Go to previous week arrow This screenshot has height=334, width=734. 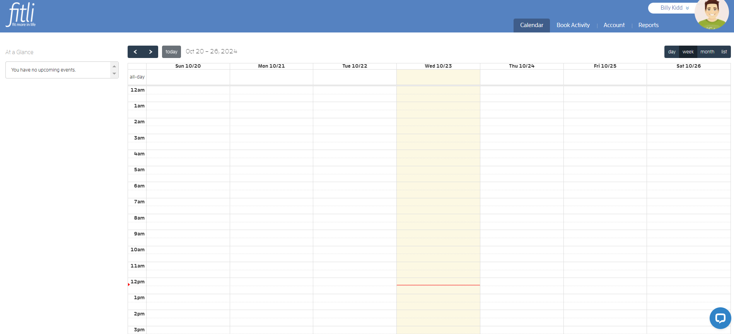135,52
